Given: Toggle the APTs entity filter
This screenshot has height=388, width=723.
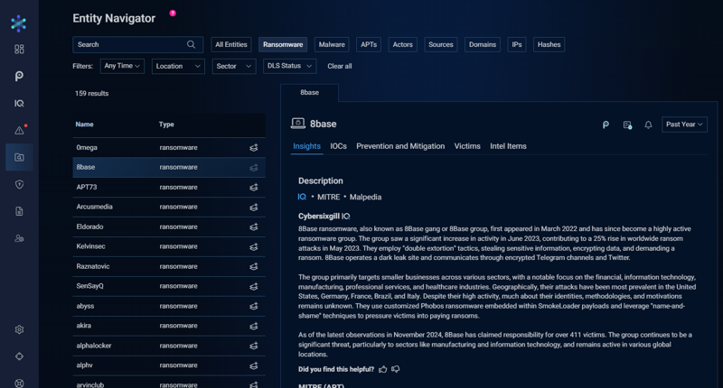Looking at the screenshot, I should click(x=369, y=44).
